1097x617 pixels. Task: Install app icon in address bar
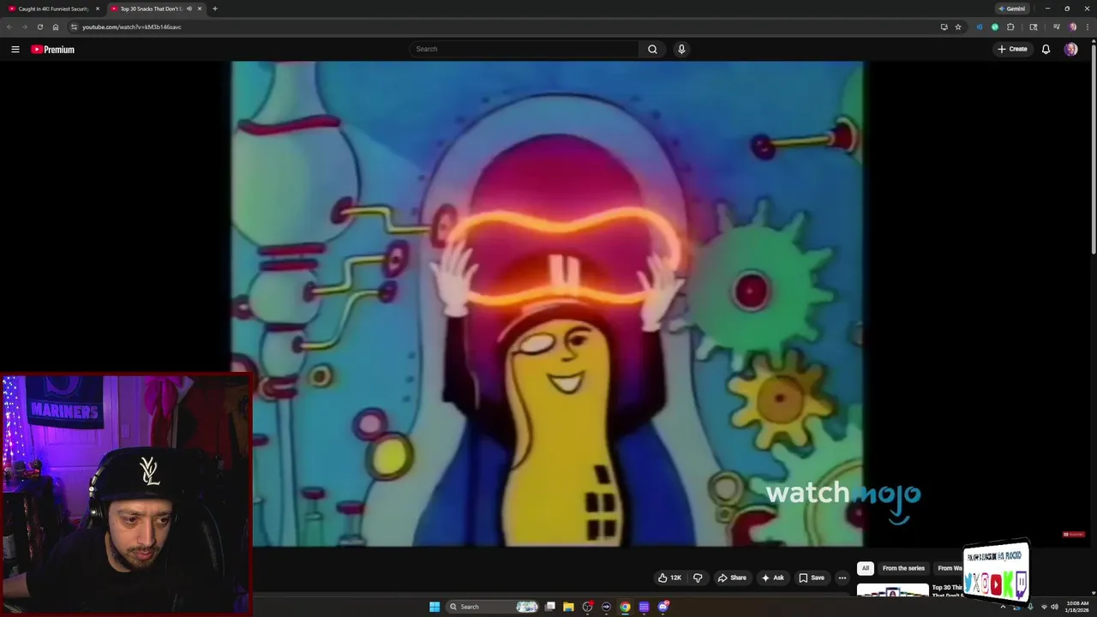coord(944,27)
